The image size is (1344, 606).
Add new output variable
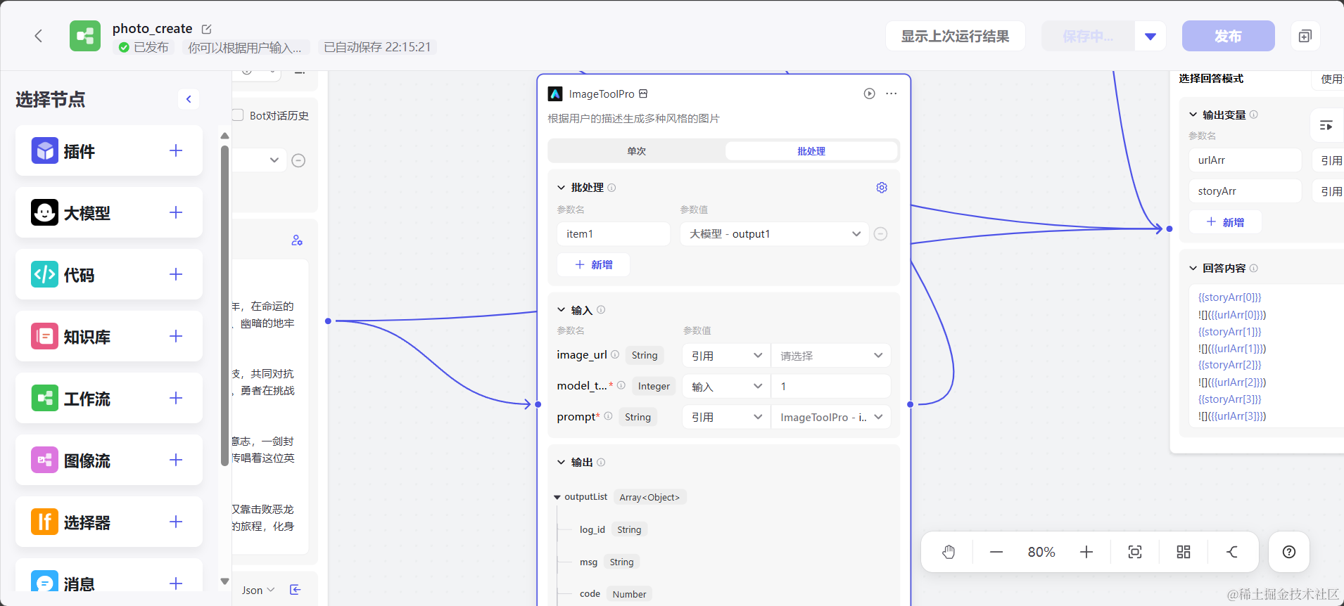tap(1225, 222)
